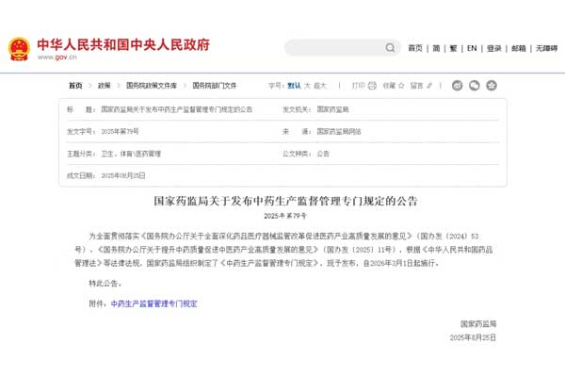
Task: Click the leave message (留言) pencil icon
Action: 404,85
